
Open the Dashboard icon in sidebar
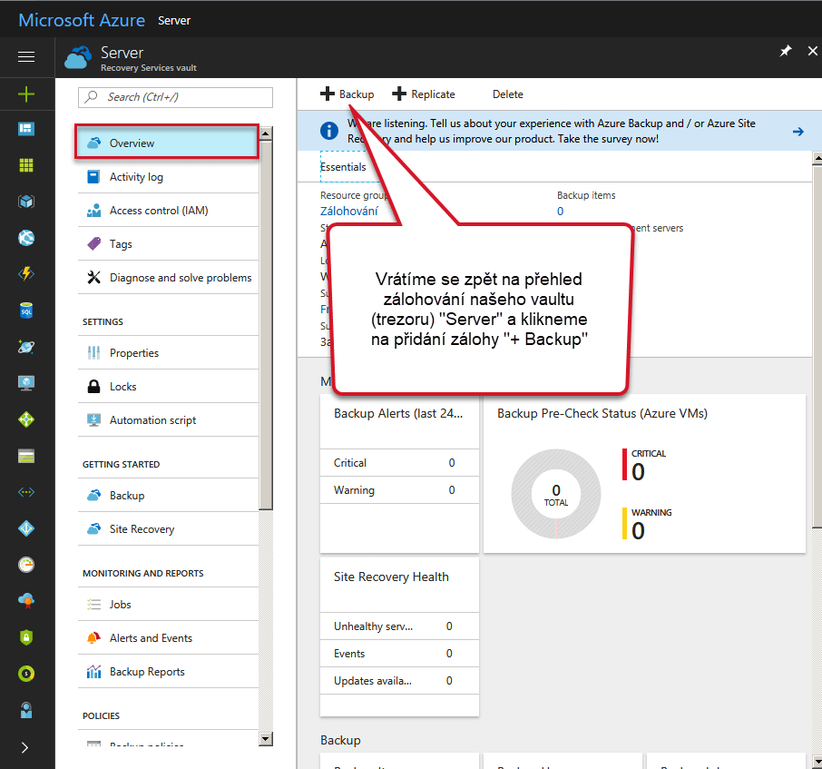[26, 129]
